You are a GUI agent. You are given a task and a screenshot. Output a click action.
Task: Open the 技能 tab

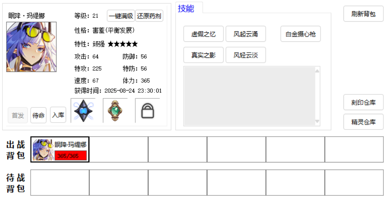coord(186,8)
